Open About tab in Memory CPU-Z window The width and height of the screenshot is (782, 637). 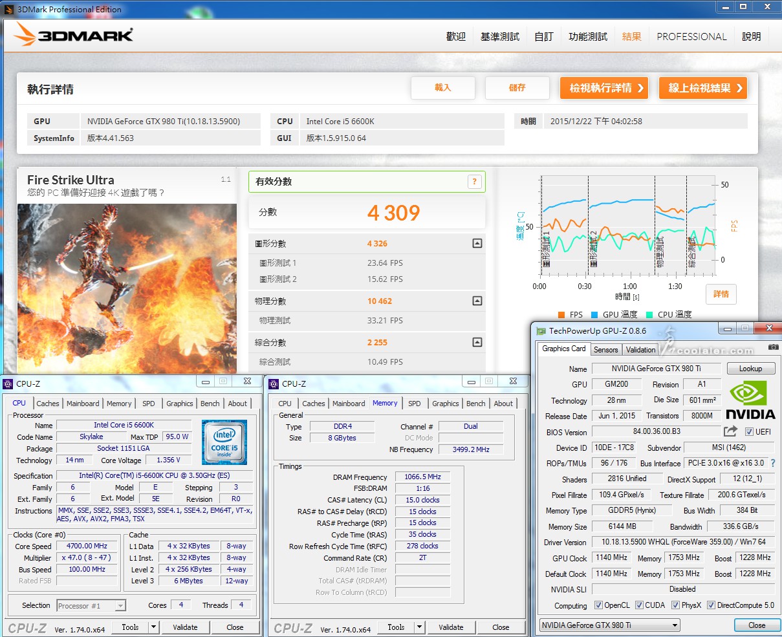coord(504,404)
